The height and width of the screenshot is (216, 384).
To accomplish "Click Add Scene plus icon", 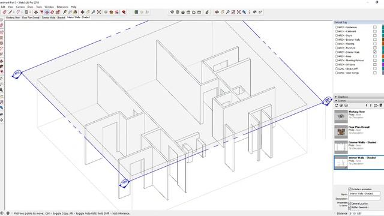I will (341, 106).
